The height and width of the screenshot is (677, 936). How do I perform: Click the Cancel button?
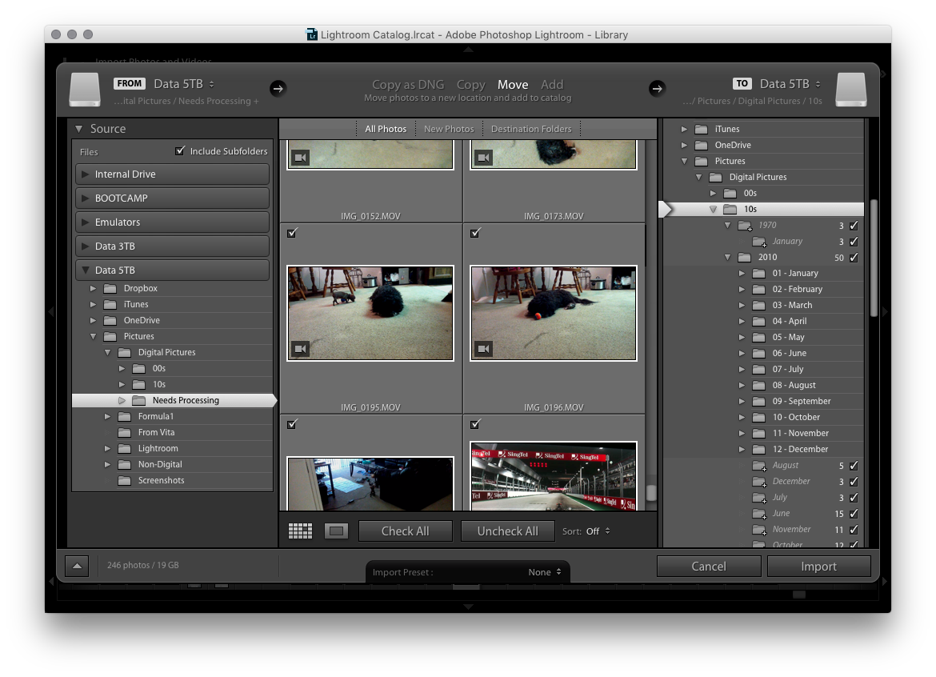pyautogui.click(x=709, y=566)
